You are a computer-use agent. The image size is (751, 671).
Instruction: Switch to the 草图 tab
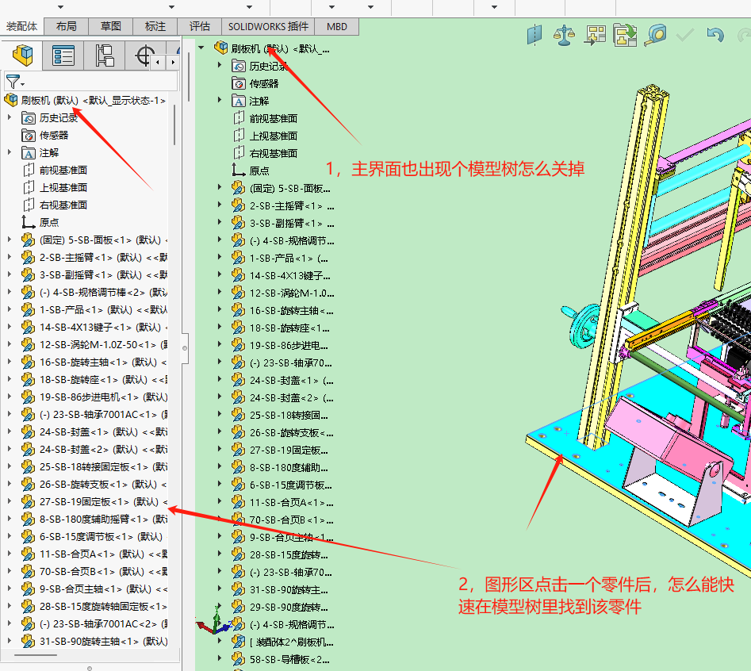click(x=111, y=26)
